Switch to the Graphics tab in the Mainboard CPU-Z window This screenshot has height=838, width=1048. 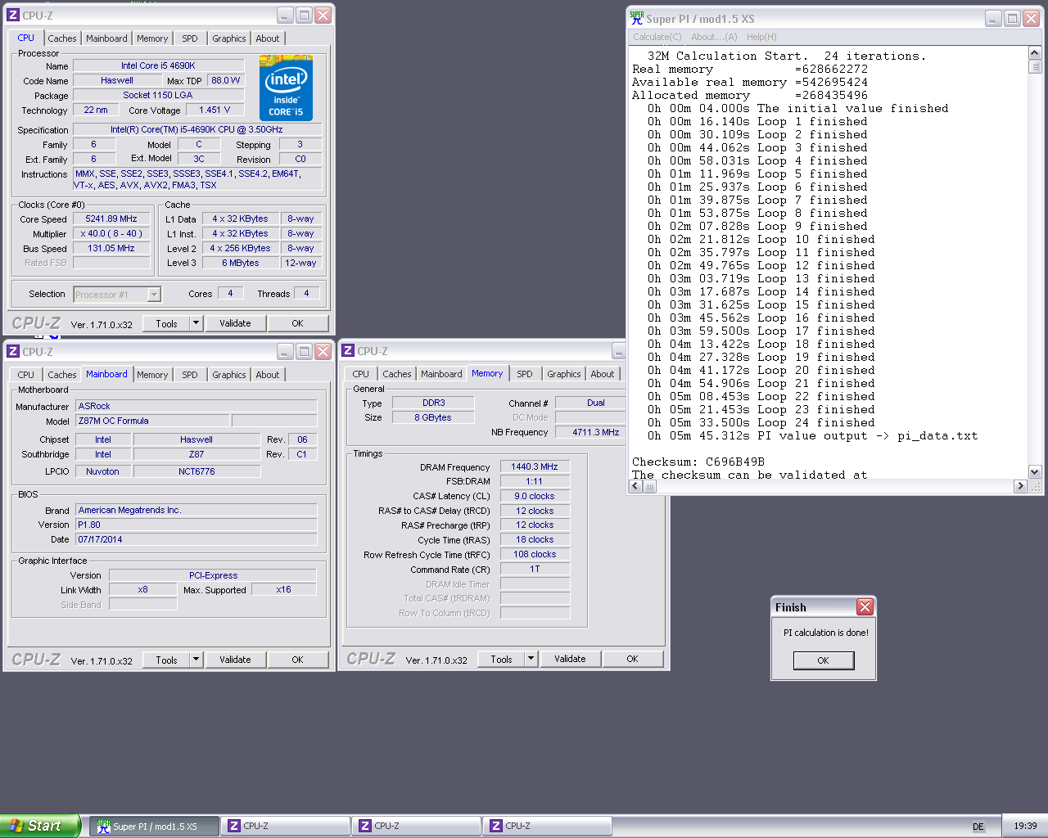coord(228,375)
